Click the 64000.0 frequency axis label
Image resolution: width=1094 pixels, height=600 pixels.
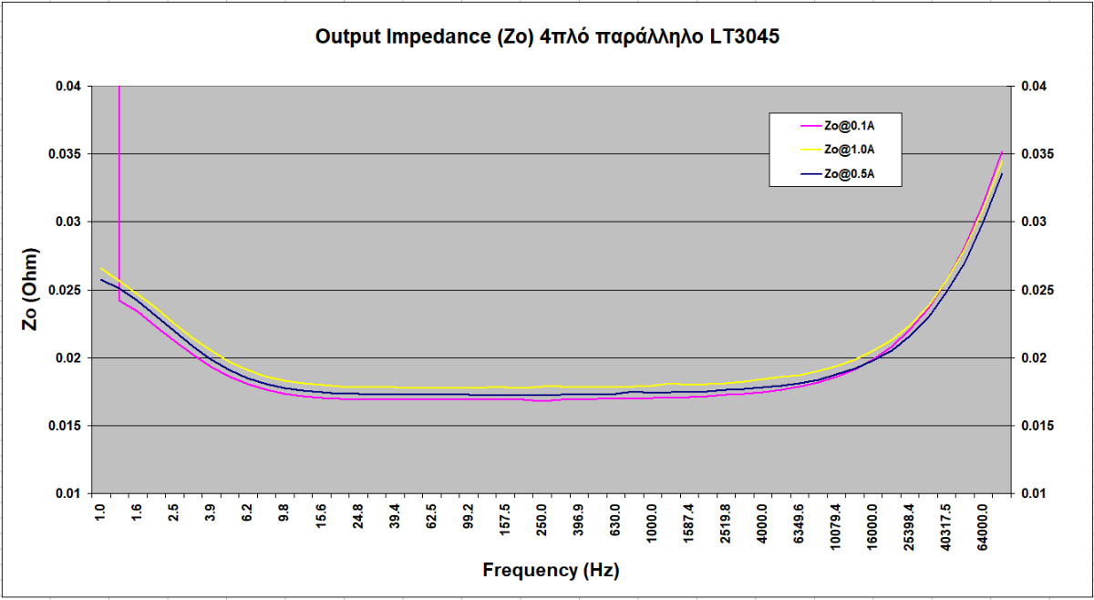[984, 522]
